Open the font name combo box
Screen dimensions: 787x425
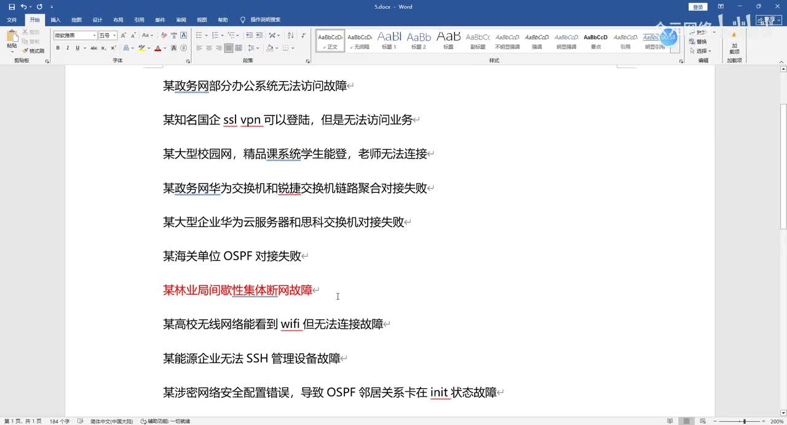(x=75, y=36)
